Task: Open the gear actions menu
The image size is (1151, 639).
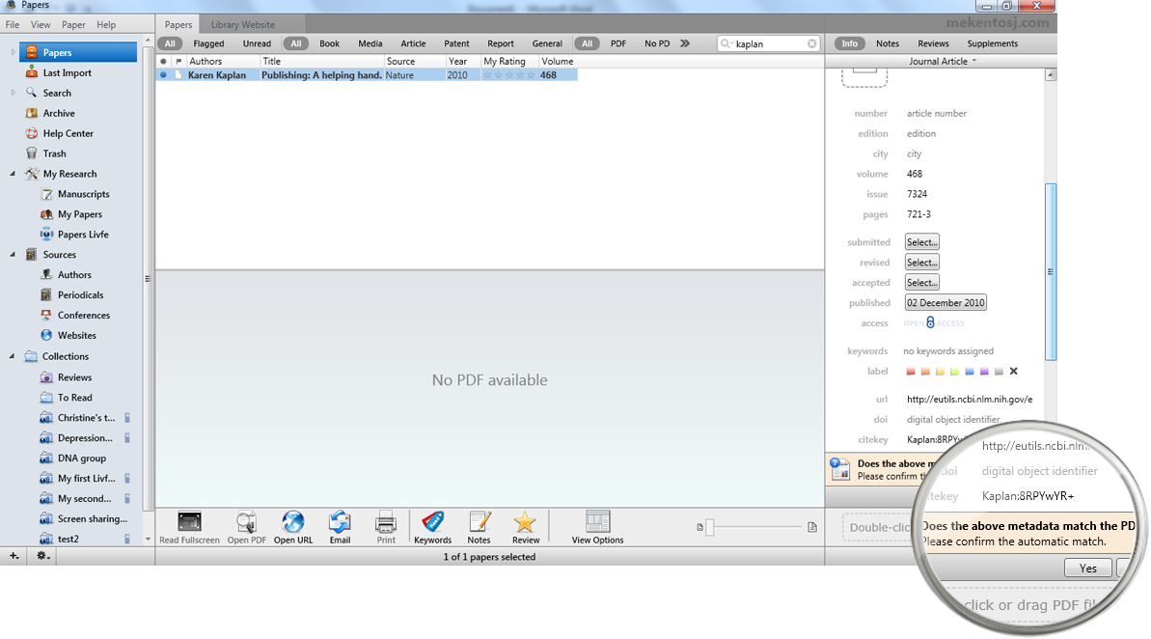Action: click(43, 556)
